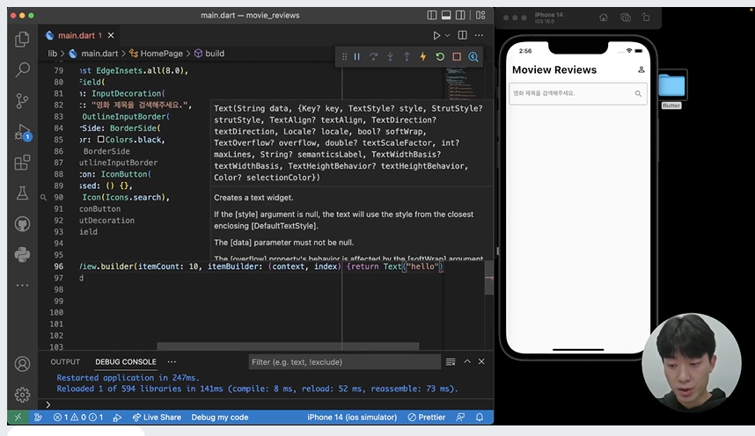Click Live Share in status bar
The height and width of the screenshot is (436, 755).
click(x=157, y=418)
